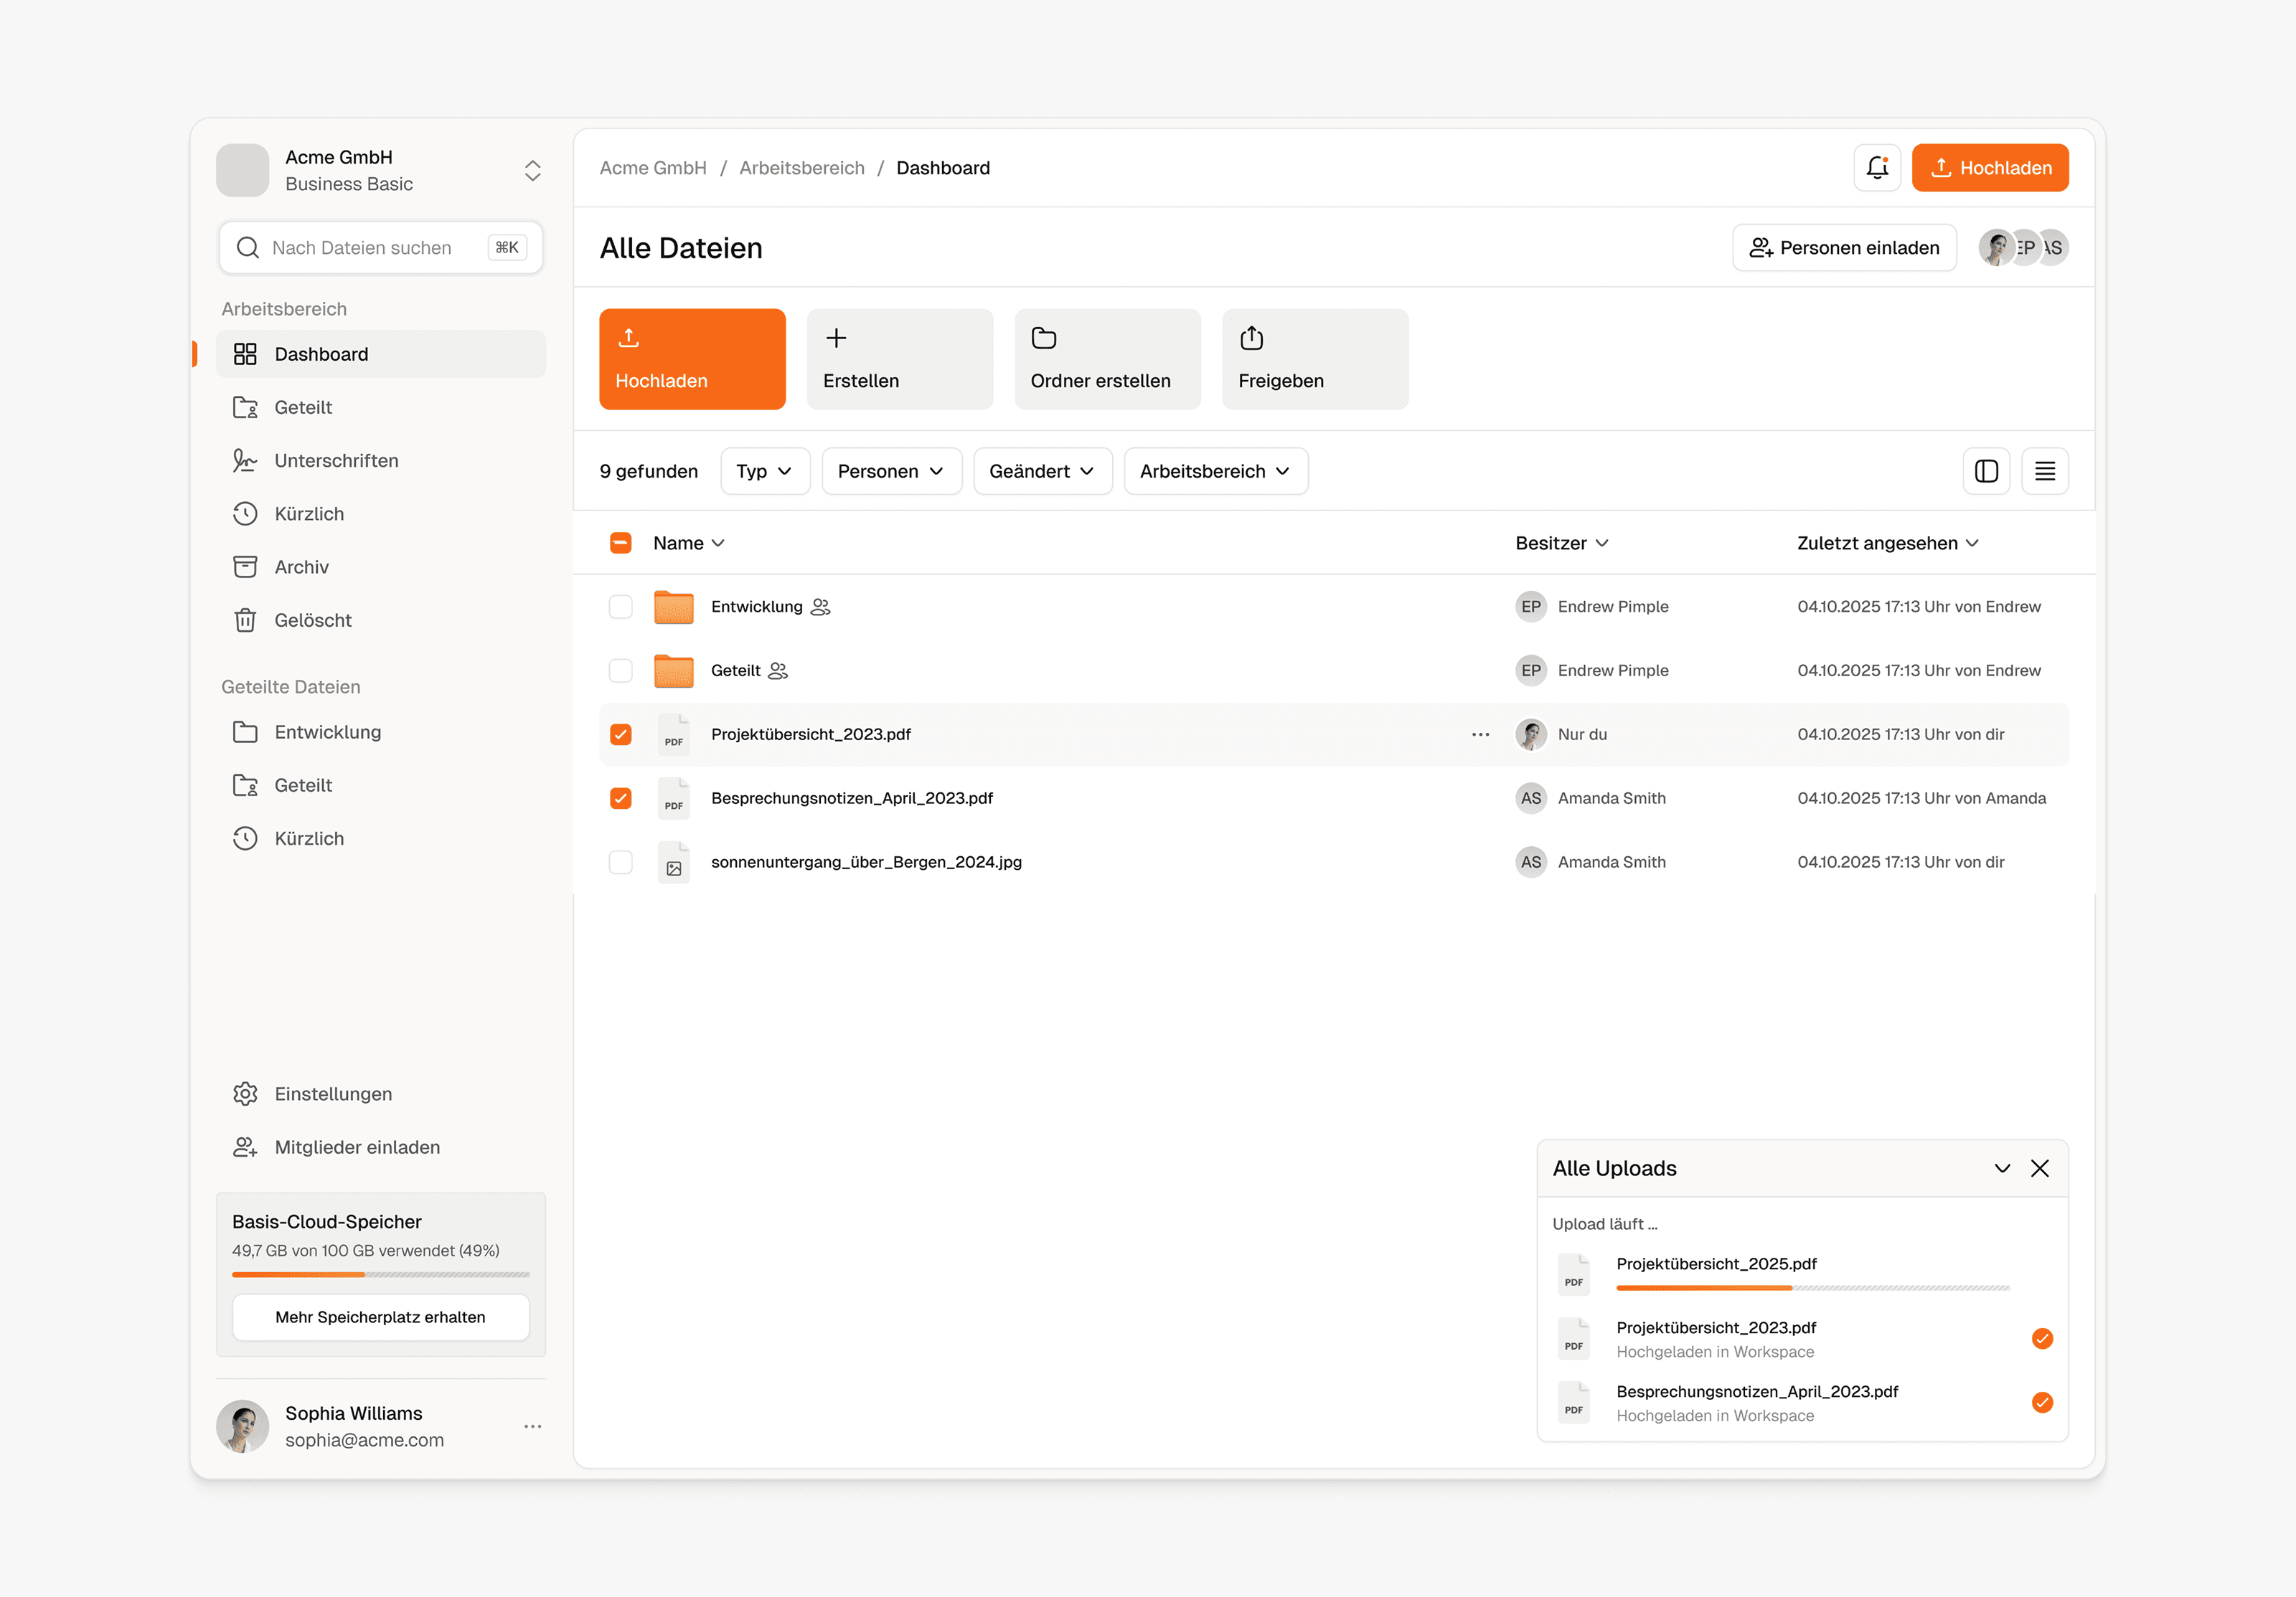The image size is (2296, 1597).
Task: Select the Entwicklung folder checkbox
Action: tap(620, 607)
